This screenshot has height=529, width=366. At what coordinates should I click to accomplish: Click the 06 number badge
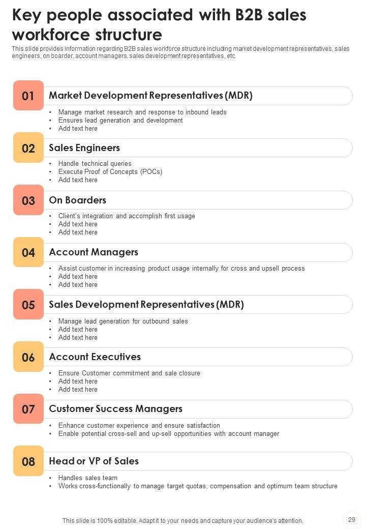coord(28,357)
